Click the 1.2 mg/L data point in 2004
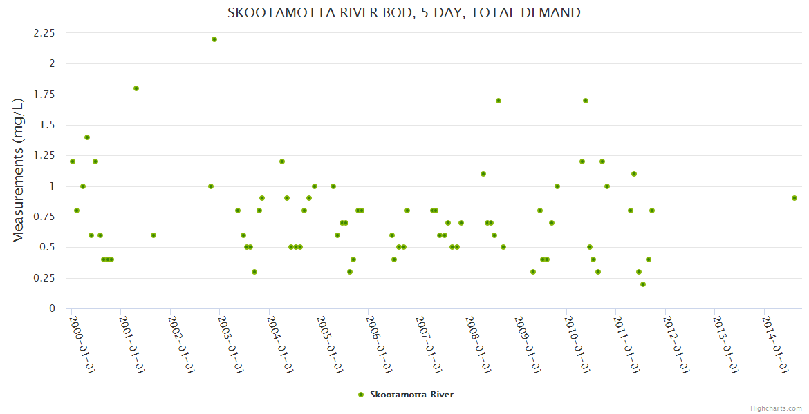This screenshot has height=414, width=809. point(282,161)
